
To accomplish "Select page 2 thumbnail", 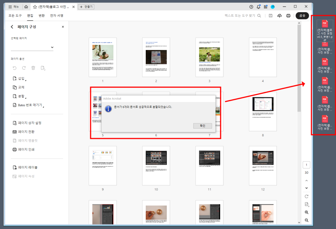I will click(156, 57).
